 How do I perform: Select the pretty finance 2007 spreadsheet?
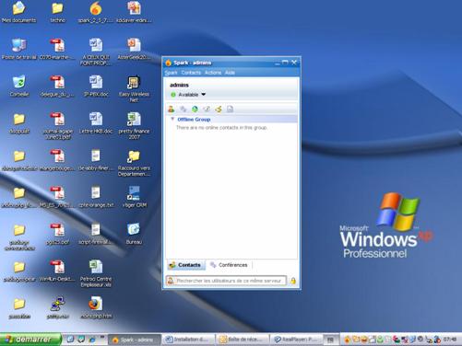tap(134, 126)
